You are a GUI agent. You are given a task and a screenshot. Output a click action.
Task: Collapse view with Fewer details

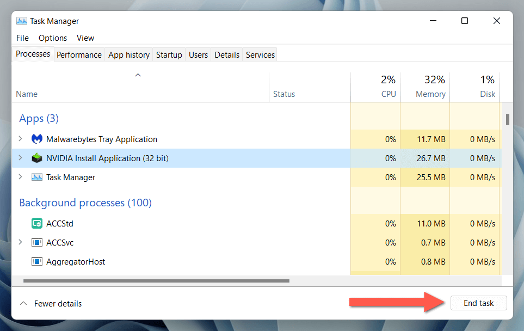(51, 304)
